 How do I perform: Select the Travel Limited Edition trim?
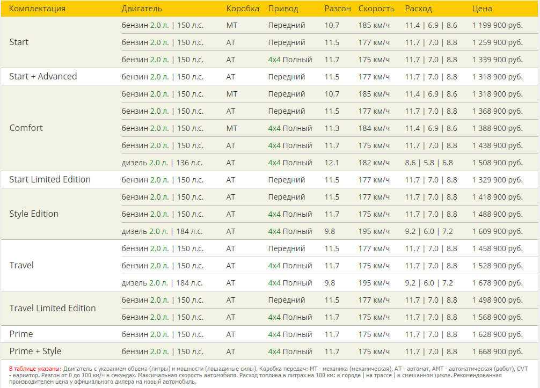[x=53, y=308]
